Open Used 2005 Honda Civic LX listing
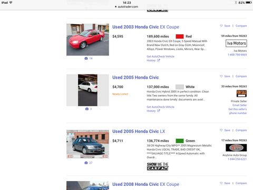Image resolution: width=253 pixels, height=190 pixels. pyautogui.click(x=139, y=131)
